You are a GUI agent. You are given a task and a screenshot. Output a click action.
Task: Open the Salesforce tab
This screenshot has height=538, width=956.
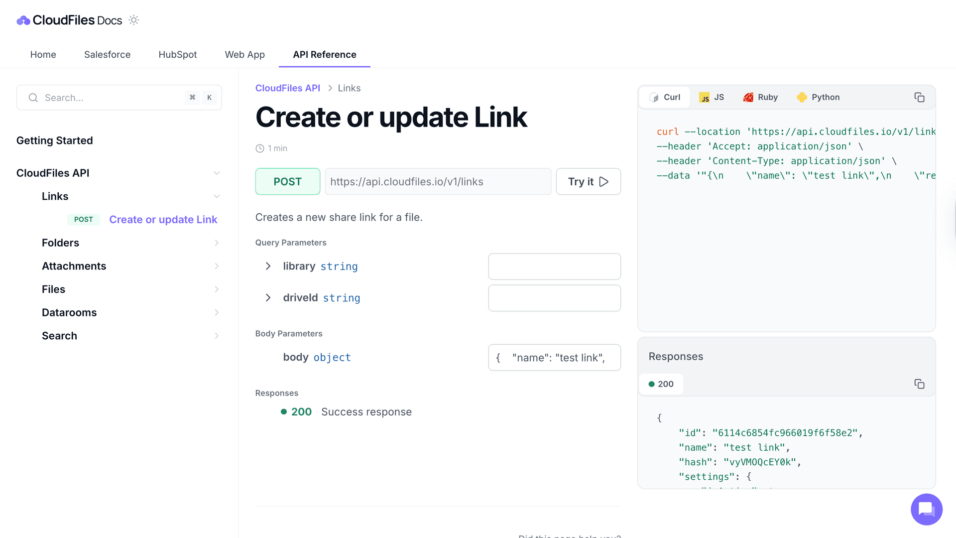tap(107, 54)
